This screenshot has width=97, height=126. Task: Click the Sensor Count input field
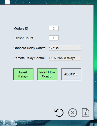[54, 38]
